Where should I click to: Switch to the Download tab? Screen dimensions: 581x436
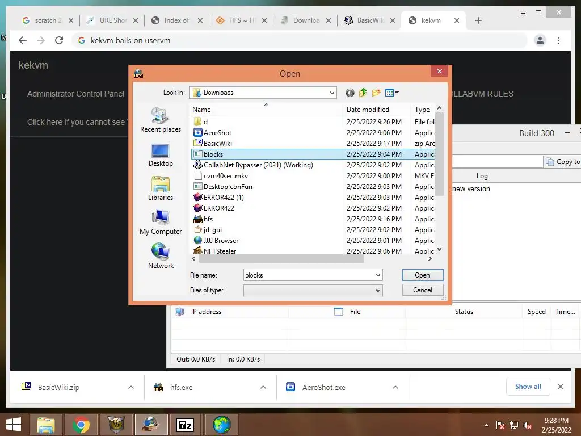click(x=305, y=20)
